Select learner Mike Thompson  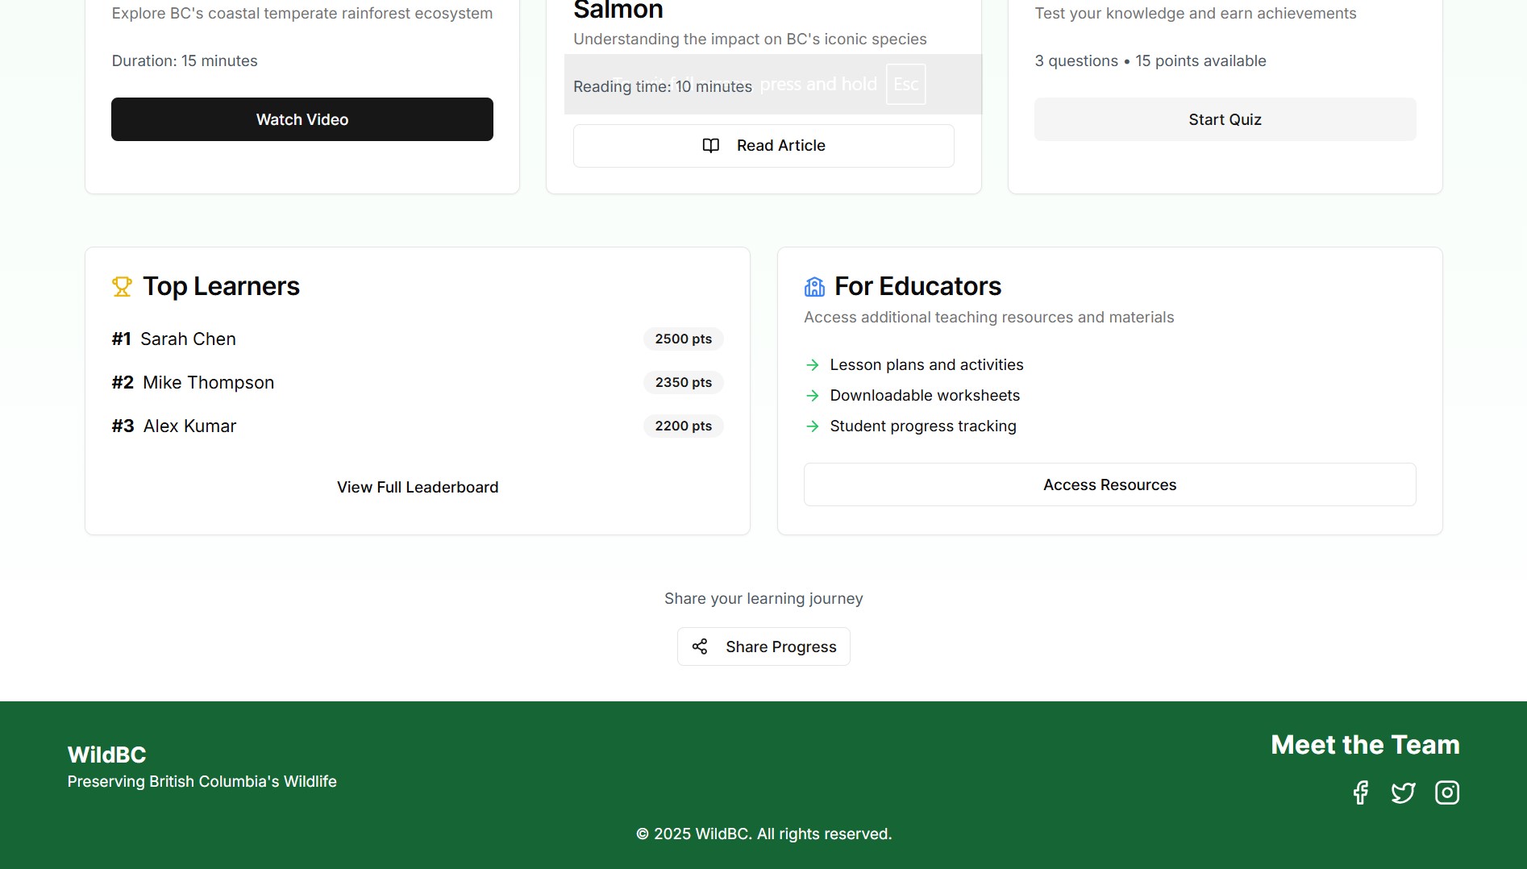209,383
